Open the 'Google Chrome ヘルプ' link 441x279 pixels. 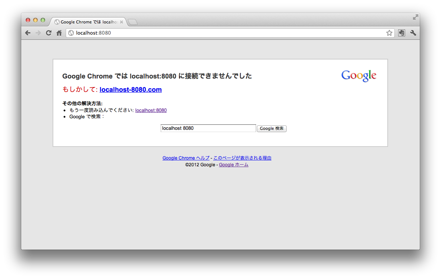tap(186, 158)
